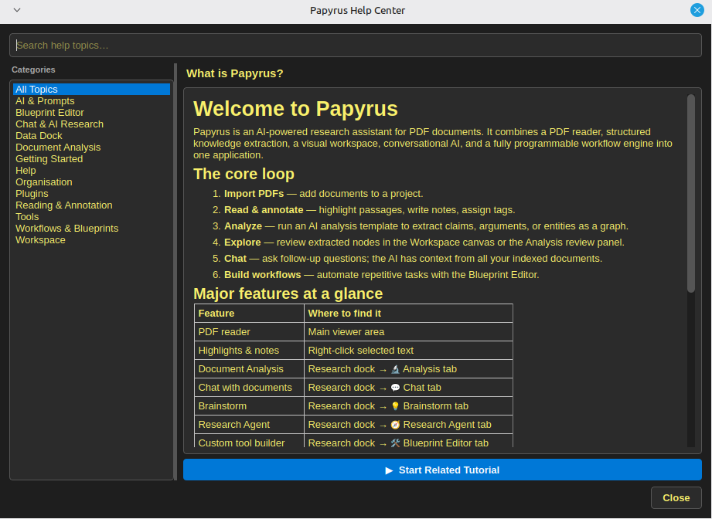This screenshot has height=519, width=712.
Task: Open the Plugins category
Action: point(92,194)
